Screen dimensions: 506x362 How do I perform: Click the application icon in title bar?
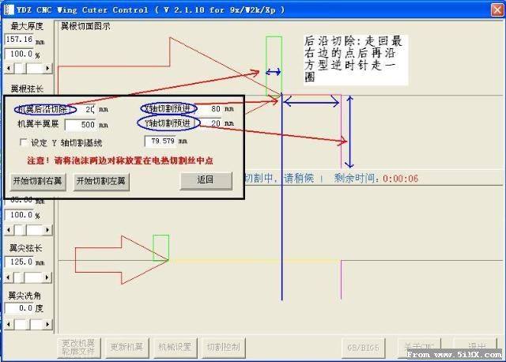point(9,9)
